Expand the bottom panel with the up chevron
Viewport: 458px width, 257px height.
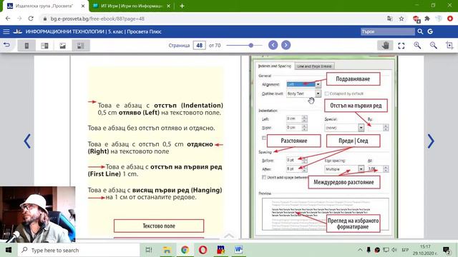[229, 236]
